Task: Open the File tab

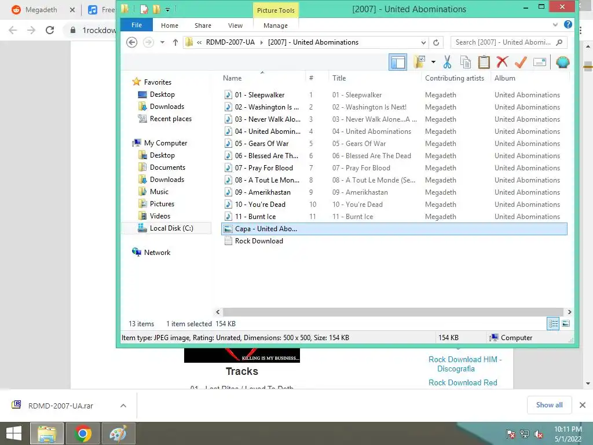Action: (x=137, y=25)
